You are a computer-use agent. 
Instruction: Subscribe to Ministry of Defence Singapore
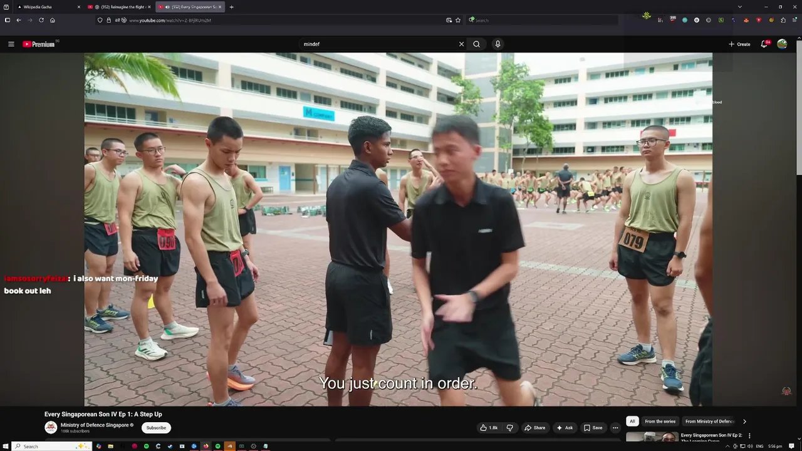[156, 428]
